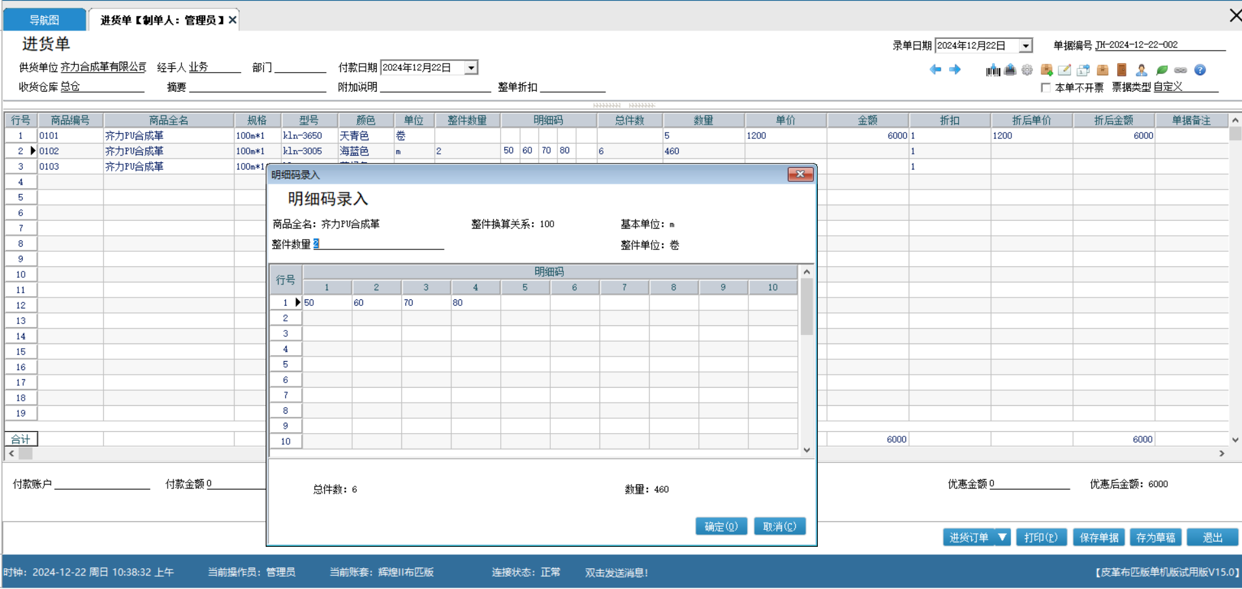Expand the 进货订单 dropdown arrow
The width and height of the screenshot is (1242, 589).
1002,537
